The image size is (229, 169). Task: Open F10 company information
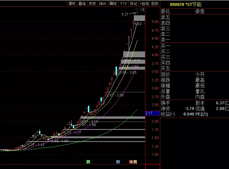click(123, 4)
